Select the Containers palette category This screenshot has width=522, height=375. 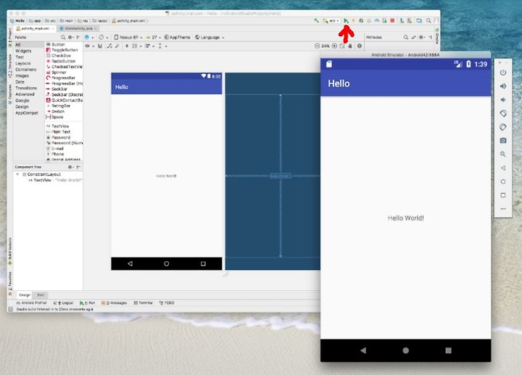click(25, 70)
